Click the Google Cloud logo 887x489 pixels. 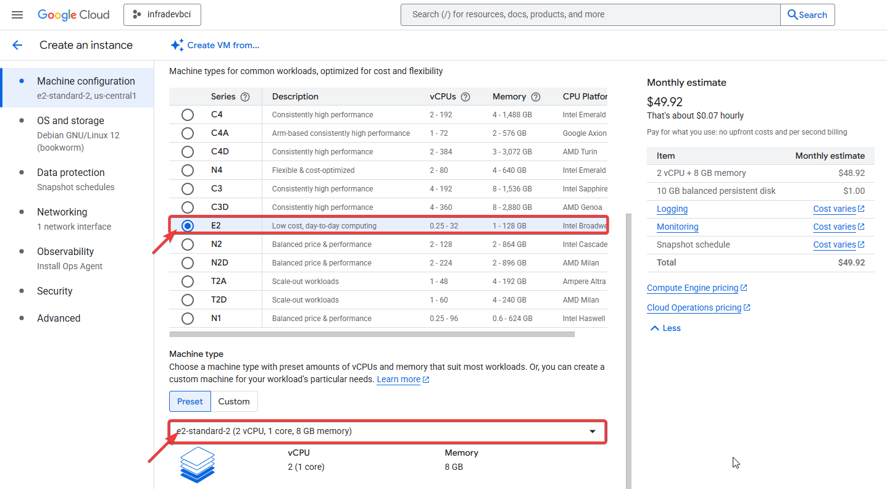click(73, 15)
